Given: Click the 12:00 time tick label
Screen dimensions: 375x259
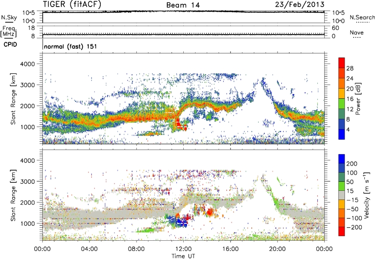Looking at the screenshot, I should 183,249.
